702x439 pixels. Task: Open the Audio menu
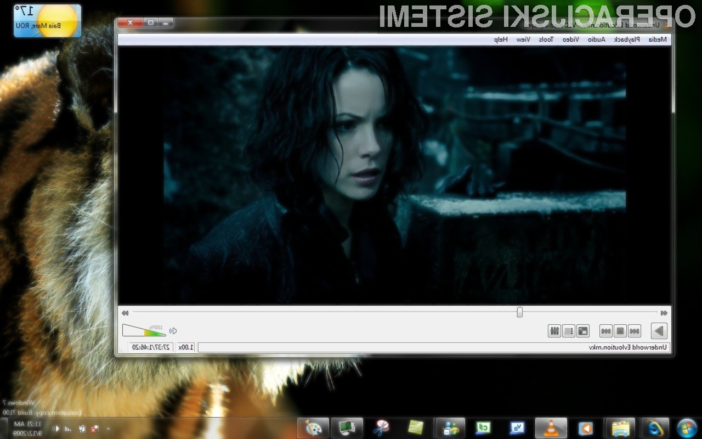[597, 40]
